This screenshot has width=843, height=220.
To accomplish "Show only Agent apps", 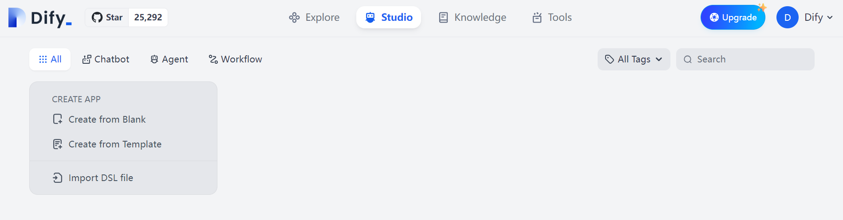I will click(x=169, y=59).
